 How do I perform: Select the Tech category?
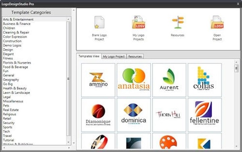[6, 131]
